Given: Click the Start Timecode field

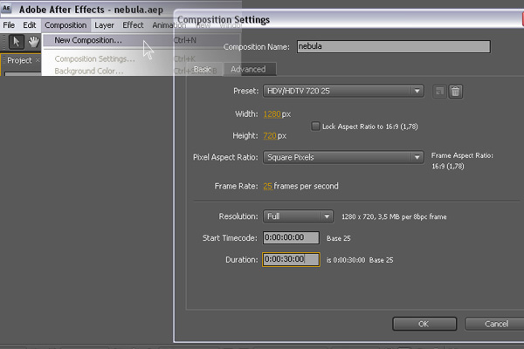Looking at the screenshot, I should 291,237.
